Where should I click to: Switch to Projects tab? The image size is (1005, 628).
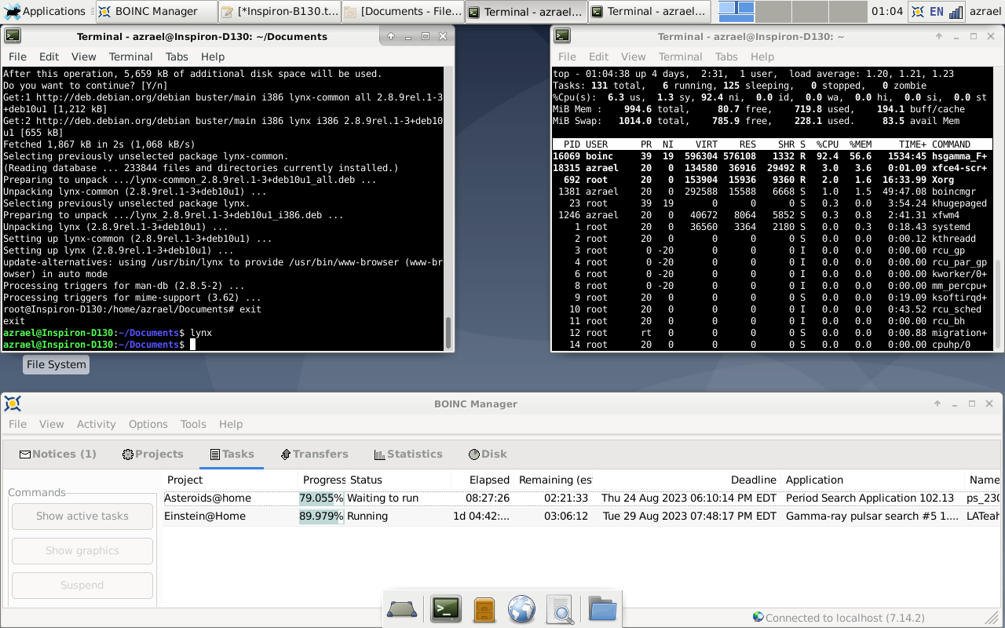pos(153,454)
